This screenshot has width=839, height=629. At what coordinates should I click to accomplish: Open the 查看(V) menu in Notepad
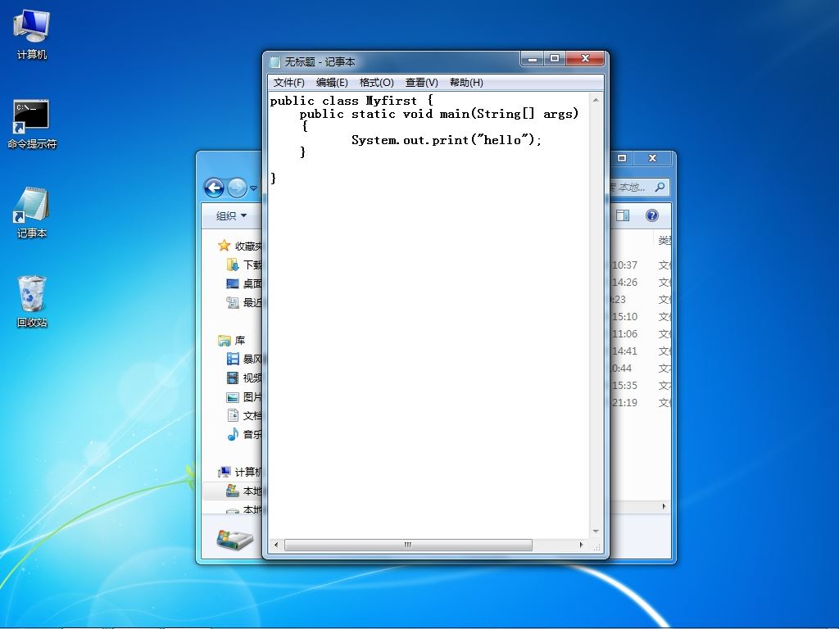pos(421,83)
